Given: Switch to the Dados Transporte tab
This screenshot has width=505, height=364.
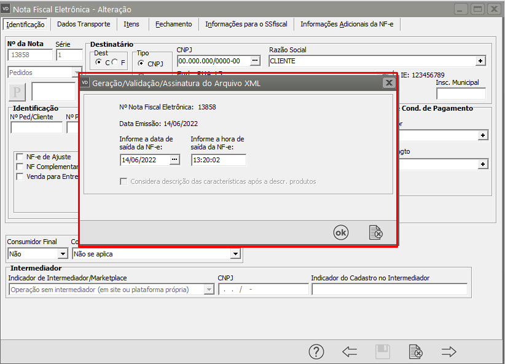Looking at the screenshot, I should (x=84, y=24).
